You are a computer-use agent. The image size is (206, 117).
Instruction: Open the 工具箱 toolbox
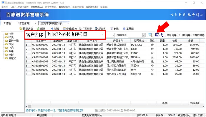click(128, 28)
